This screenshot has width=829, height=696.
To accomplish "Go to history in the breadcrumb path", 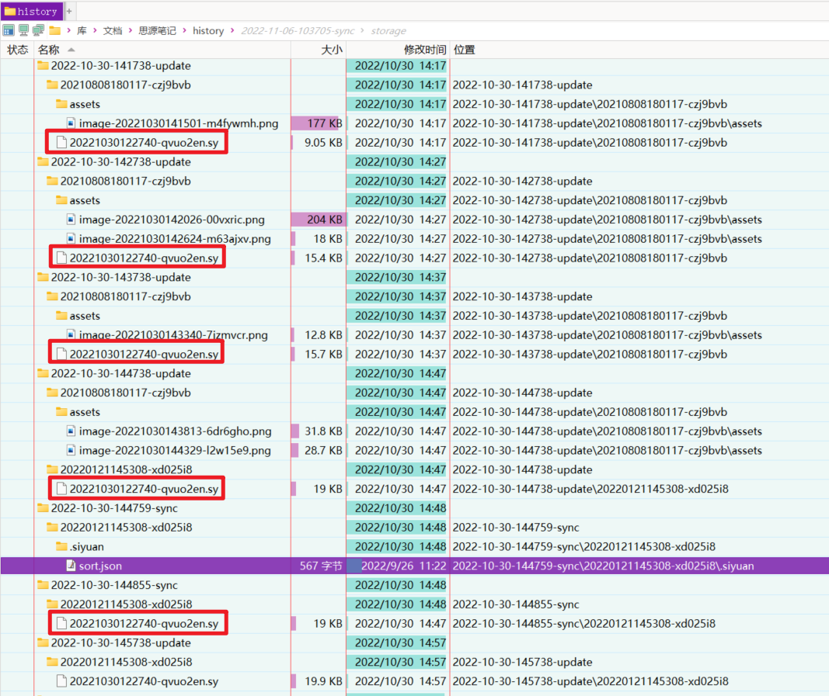I will [208, 30].
